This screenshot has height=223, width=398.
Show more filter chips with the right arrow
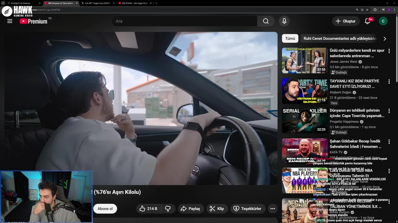pyautogui.click(x=385, y=38)
